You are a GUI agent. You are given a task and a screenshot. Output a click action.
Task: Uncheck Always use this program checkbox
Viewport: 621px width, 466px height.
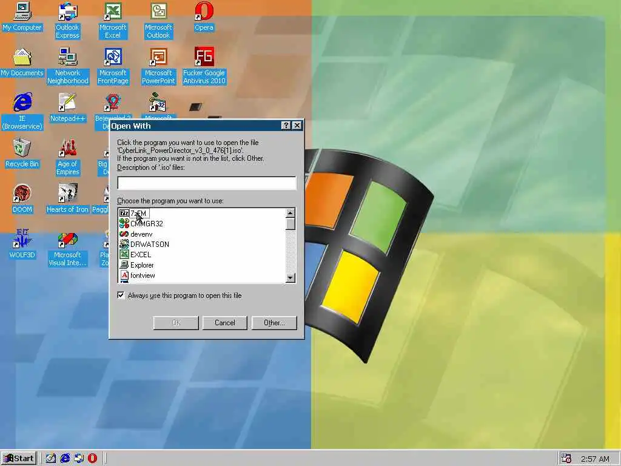pos(121,295)
